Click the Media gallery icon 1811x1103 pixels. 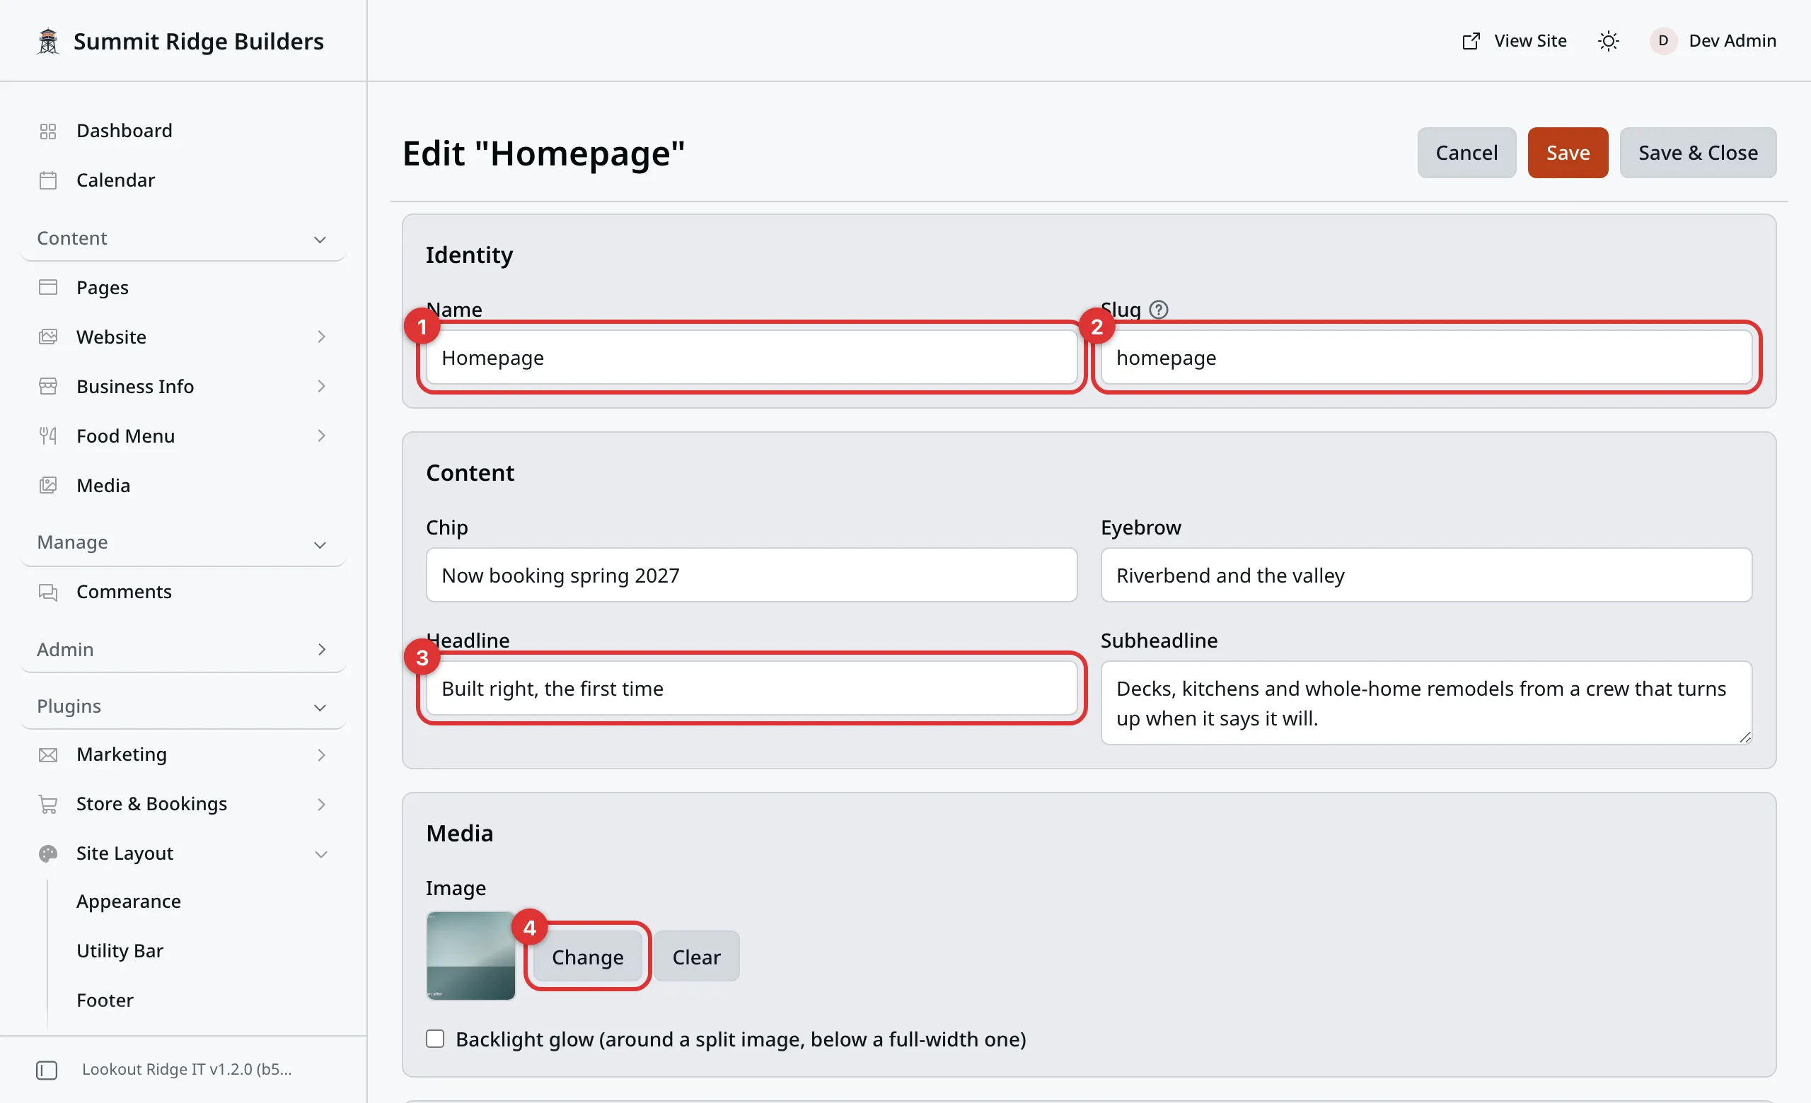[x=48, y=484]
